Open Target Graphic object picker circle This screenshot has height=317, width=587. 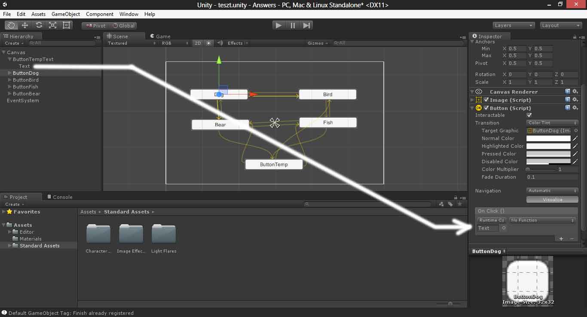[576, 131]
